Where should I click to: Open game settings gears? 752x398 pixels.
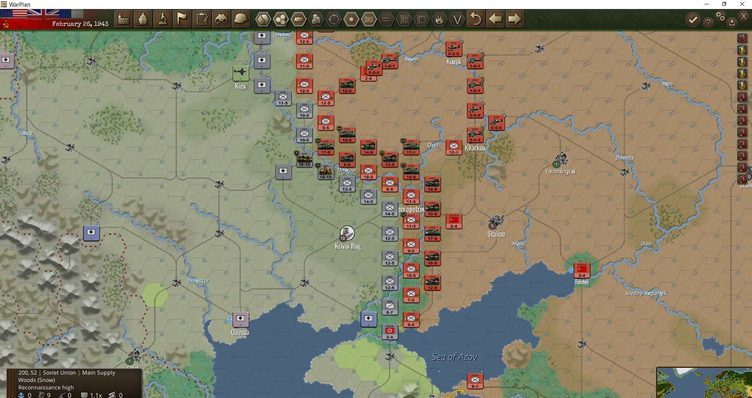tap(720, 16)
